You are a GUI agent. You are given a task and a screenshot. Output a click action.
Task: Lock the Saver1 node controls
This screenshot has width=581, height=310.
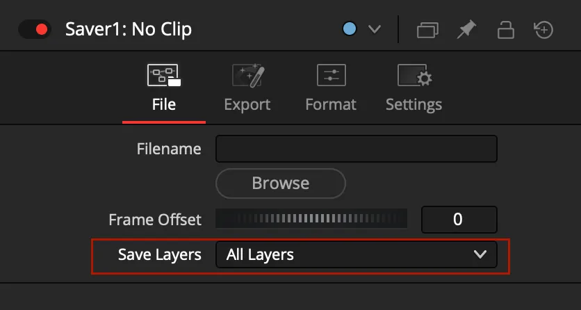coord(505,29)
